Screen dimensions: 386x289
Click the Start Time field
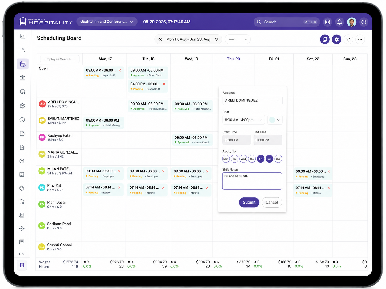[x=236, y=140]
